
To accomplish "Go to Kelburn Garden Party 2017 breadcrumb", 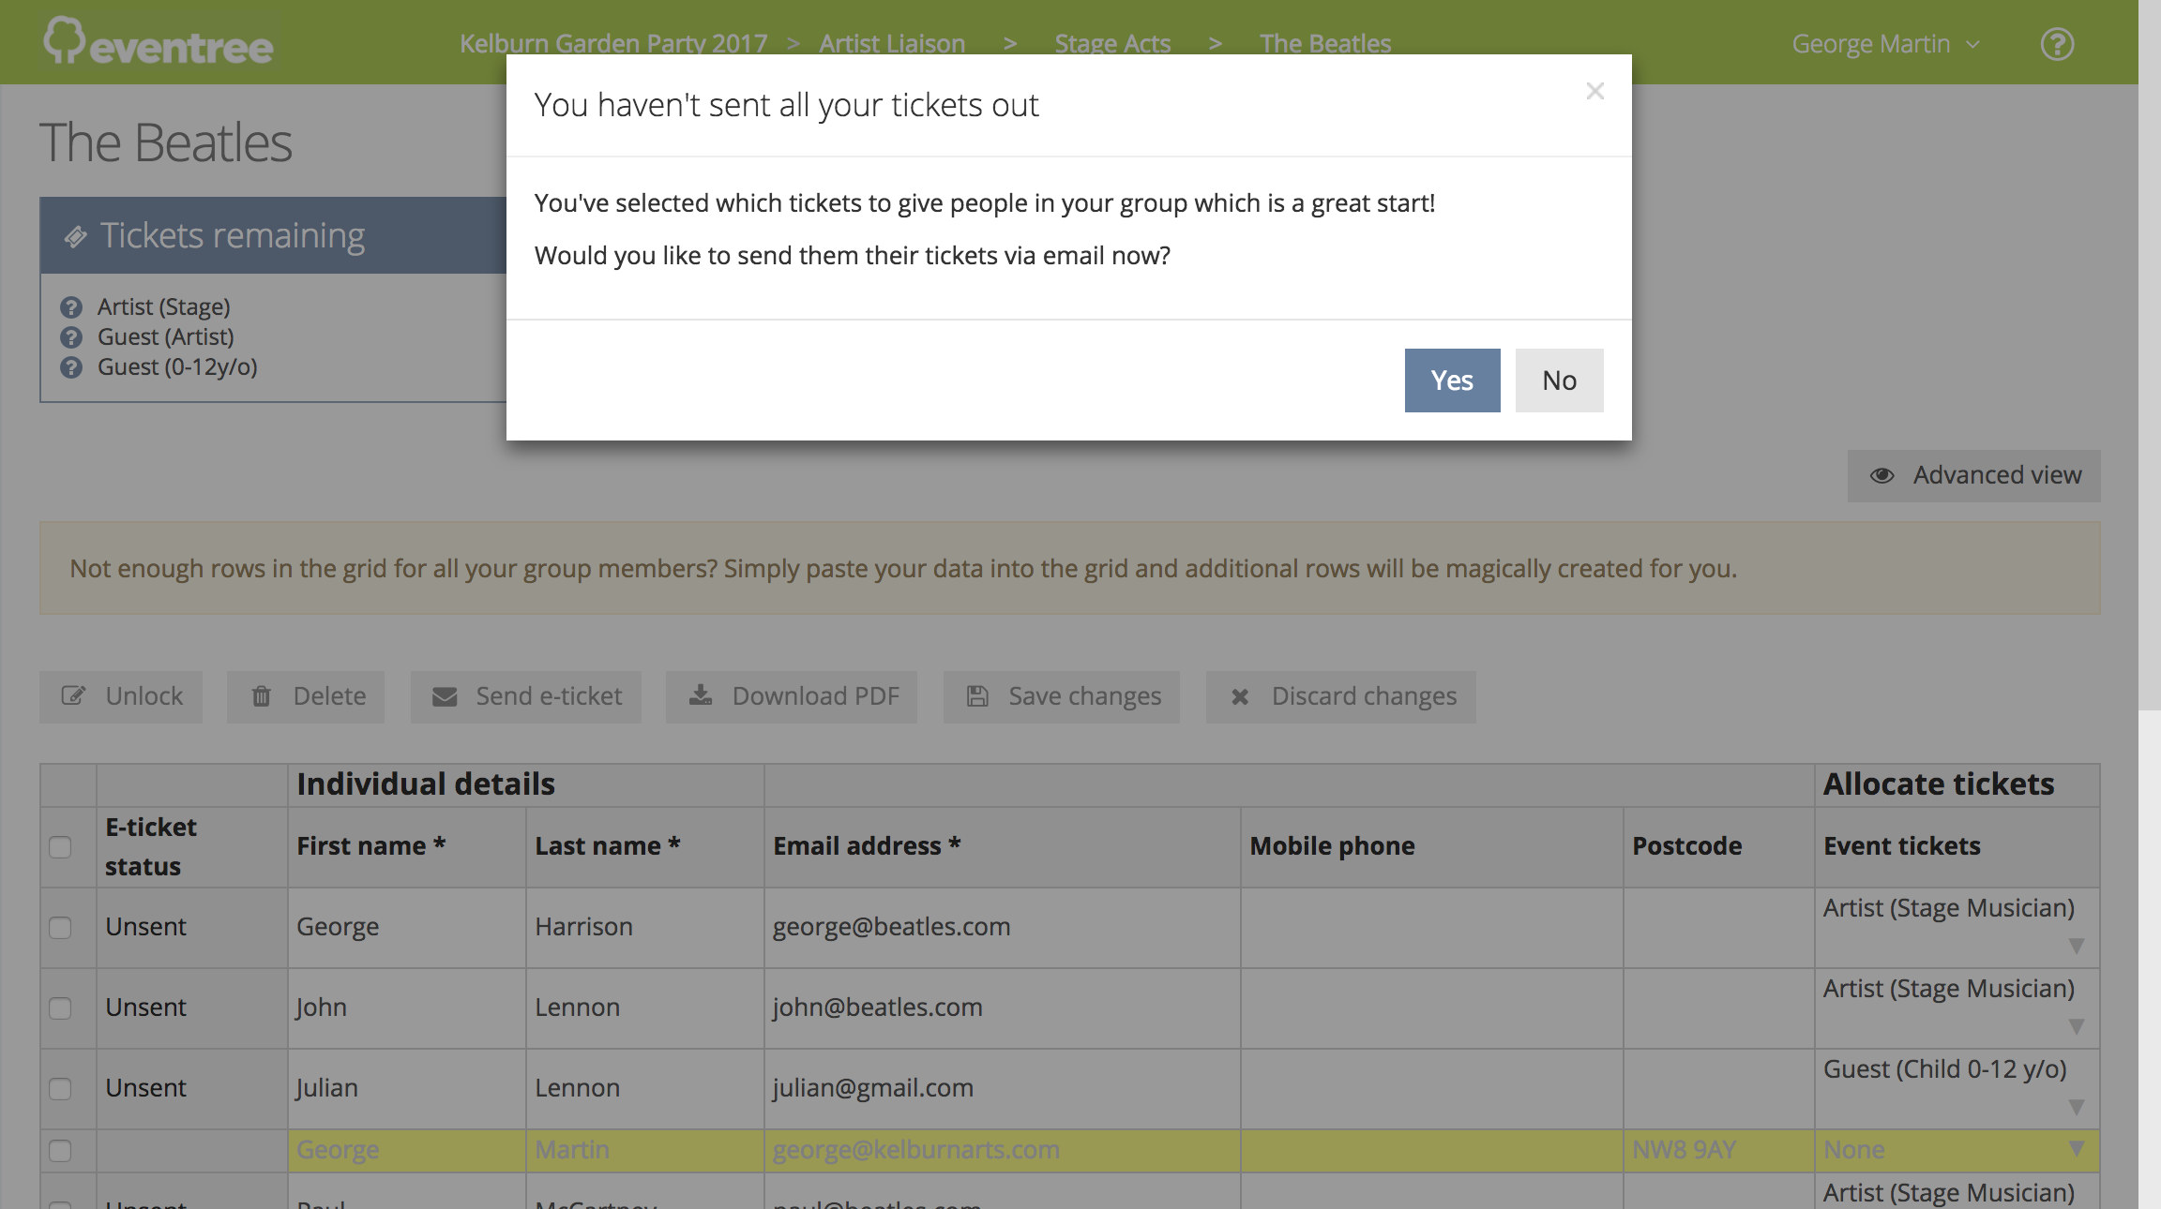I will tap(613, 44).
